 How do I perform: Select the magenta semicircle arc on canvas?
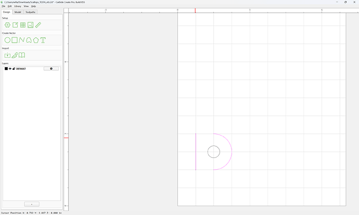232,152
